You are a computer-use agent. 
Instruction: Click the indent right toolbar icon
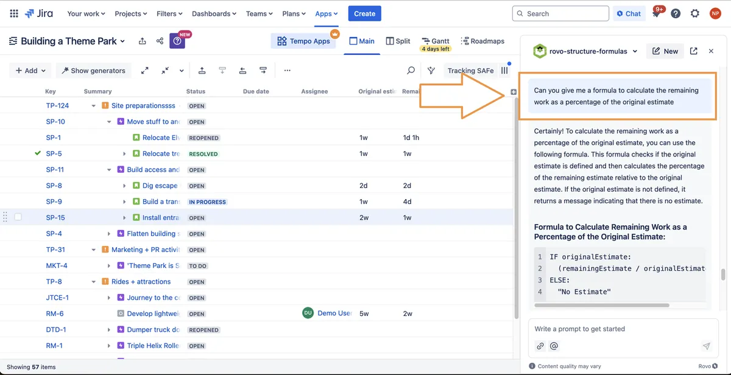pyautogui.click(x=263, y=71)
